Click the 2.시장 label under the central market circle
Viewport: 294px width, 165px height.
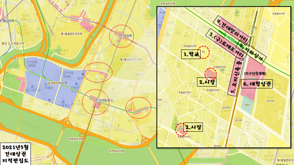click(x=207, y=82)
